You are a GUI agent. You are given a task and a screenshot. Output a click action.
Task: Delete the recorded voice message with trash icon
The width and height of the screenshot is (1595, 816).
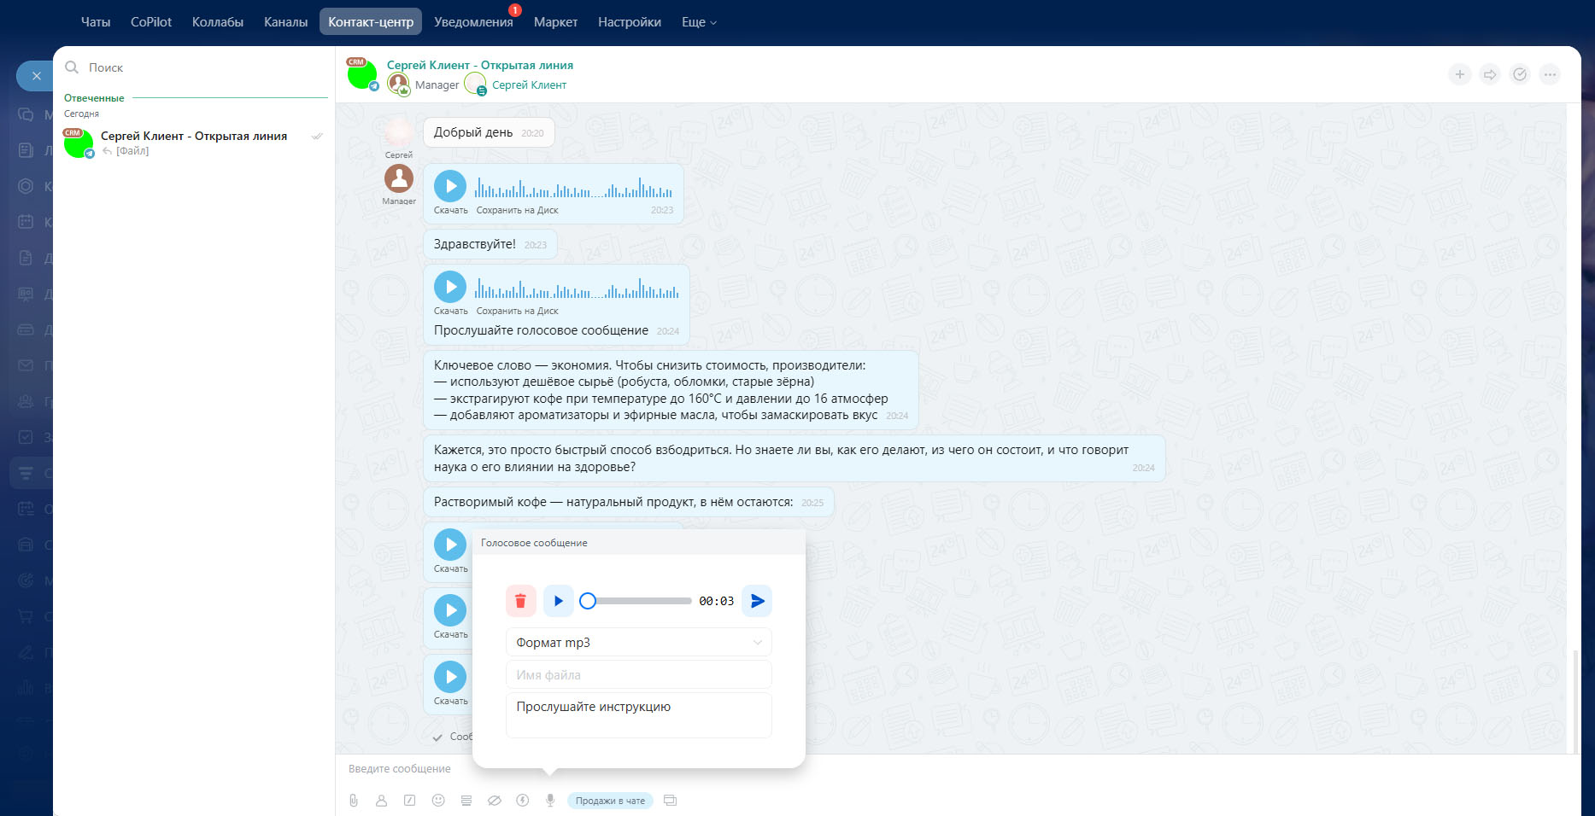[520, 601]
